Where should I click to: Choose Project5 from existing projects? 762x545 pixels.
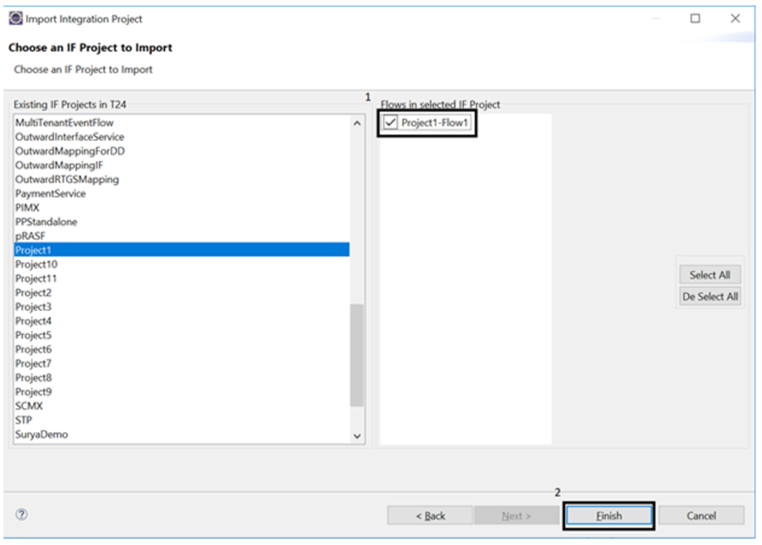point(34,335)
